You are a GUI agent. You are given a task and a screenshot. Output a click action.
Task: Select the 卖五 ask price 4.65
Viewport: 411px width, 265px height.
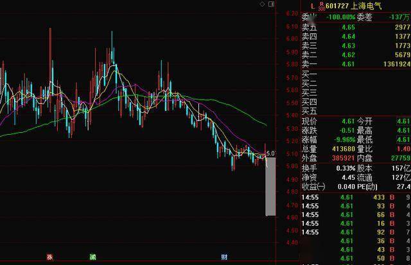point(348,27)
